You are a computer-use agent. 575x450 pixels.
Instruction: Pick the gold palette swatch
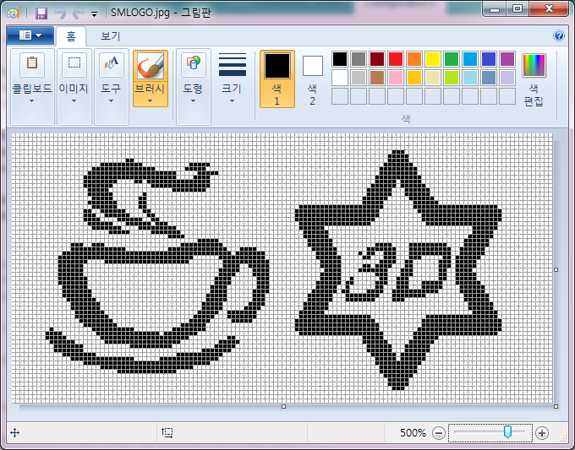pos(414,78)
